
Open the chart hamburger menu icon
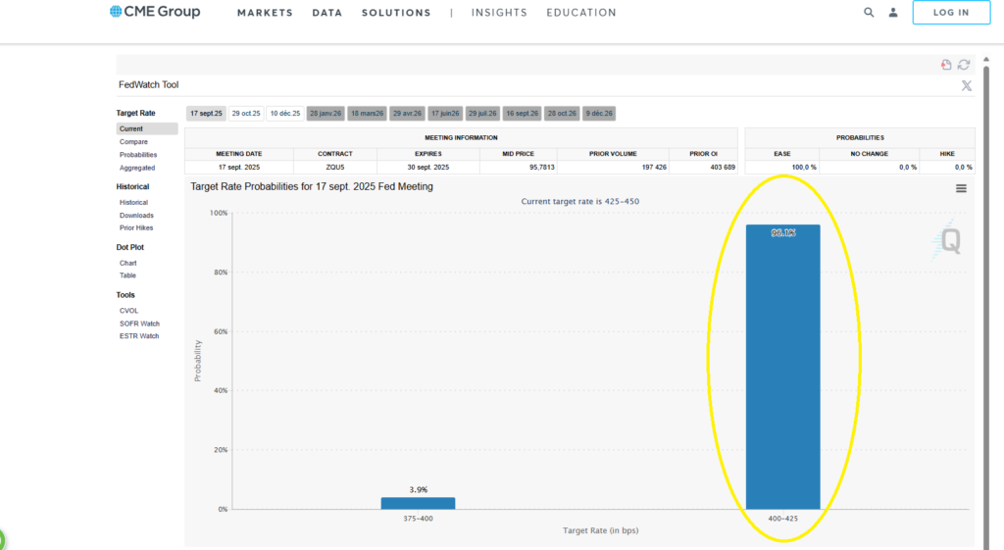point(961,188)
